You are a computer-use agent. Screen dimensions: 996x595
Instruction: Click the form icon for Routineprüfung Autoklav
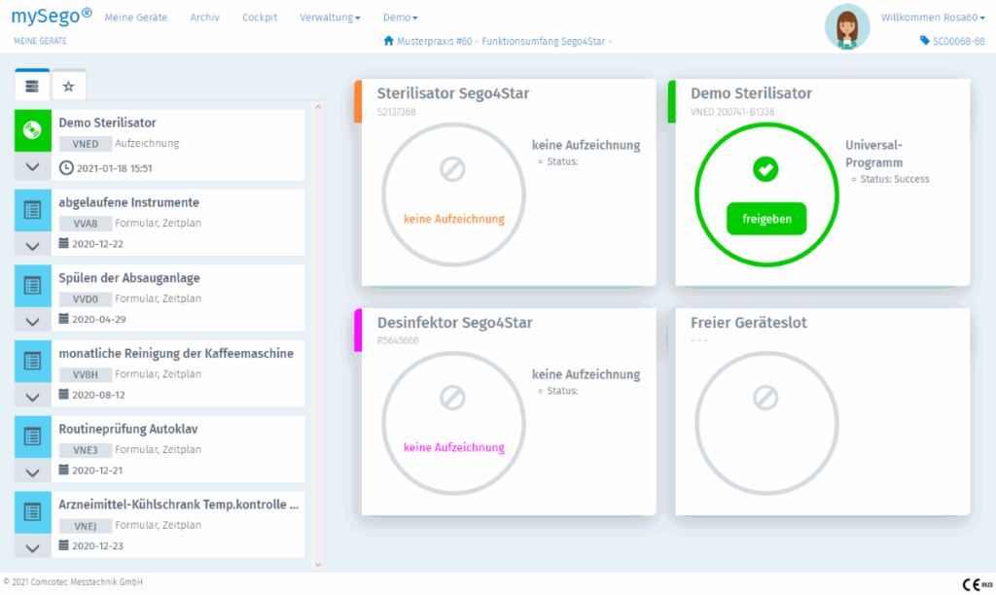(32, 437)
